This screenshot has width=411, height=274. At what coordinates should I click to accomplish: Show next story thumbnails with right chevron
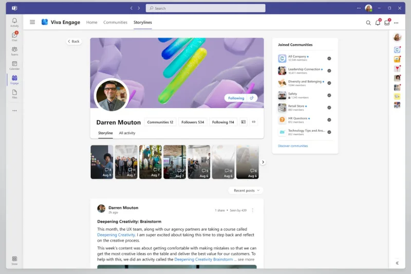pos(263,162)
